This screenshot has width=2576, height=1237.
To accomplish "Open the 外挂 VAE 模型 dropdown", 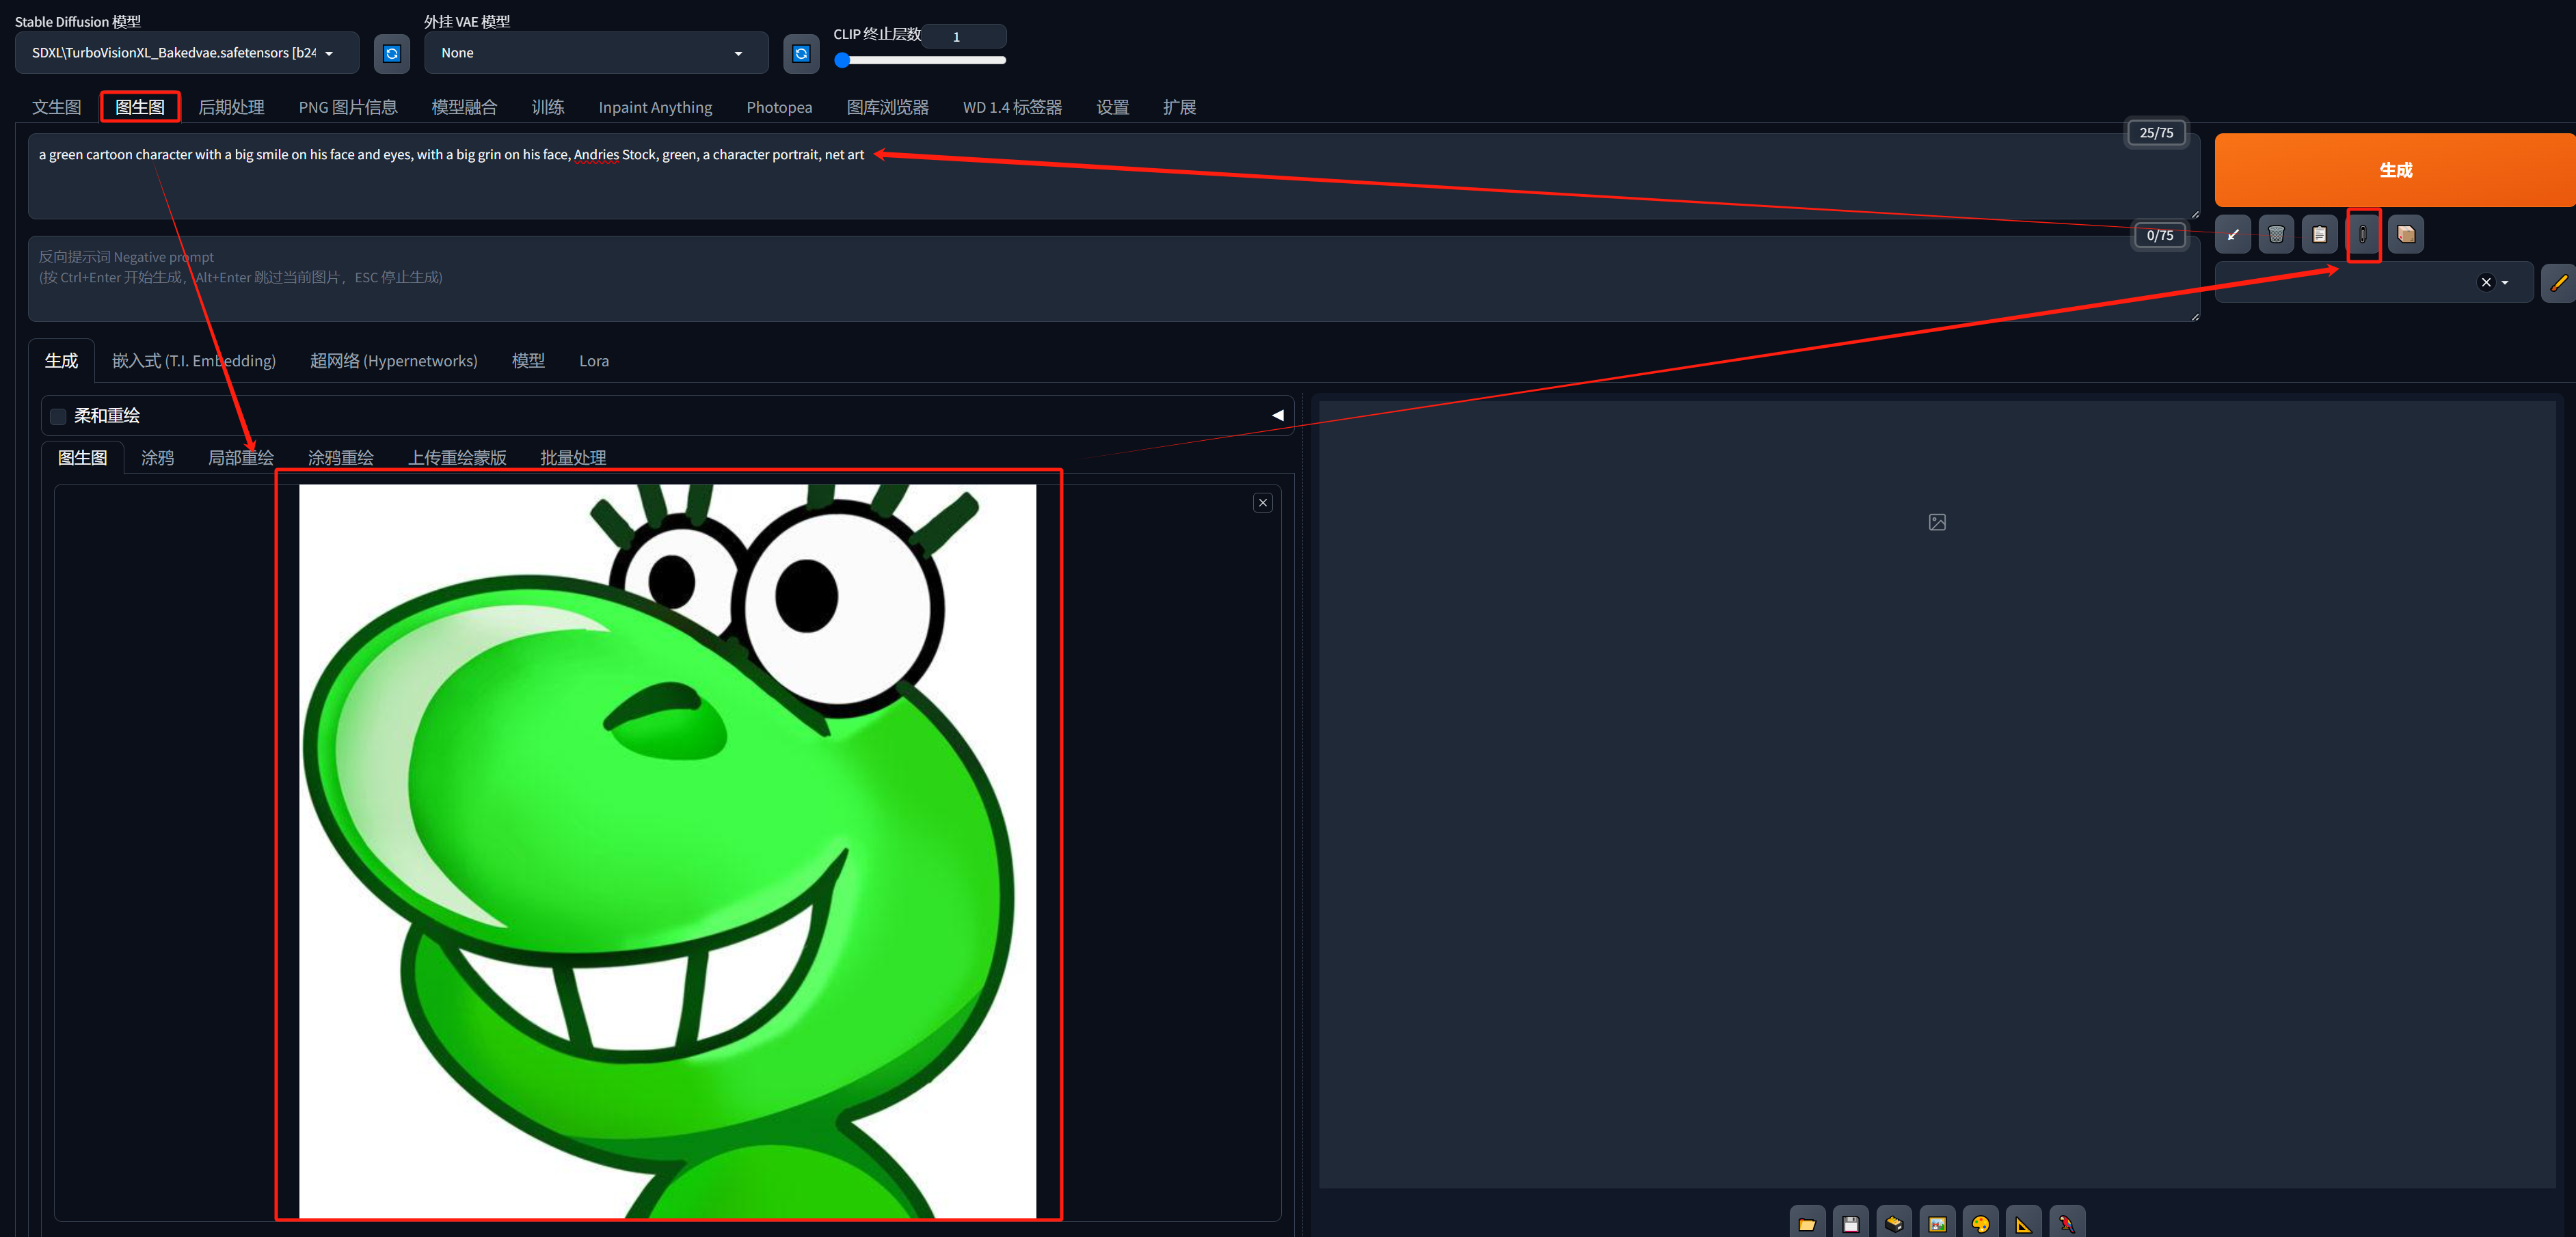I will tap(595, 53).
